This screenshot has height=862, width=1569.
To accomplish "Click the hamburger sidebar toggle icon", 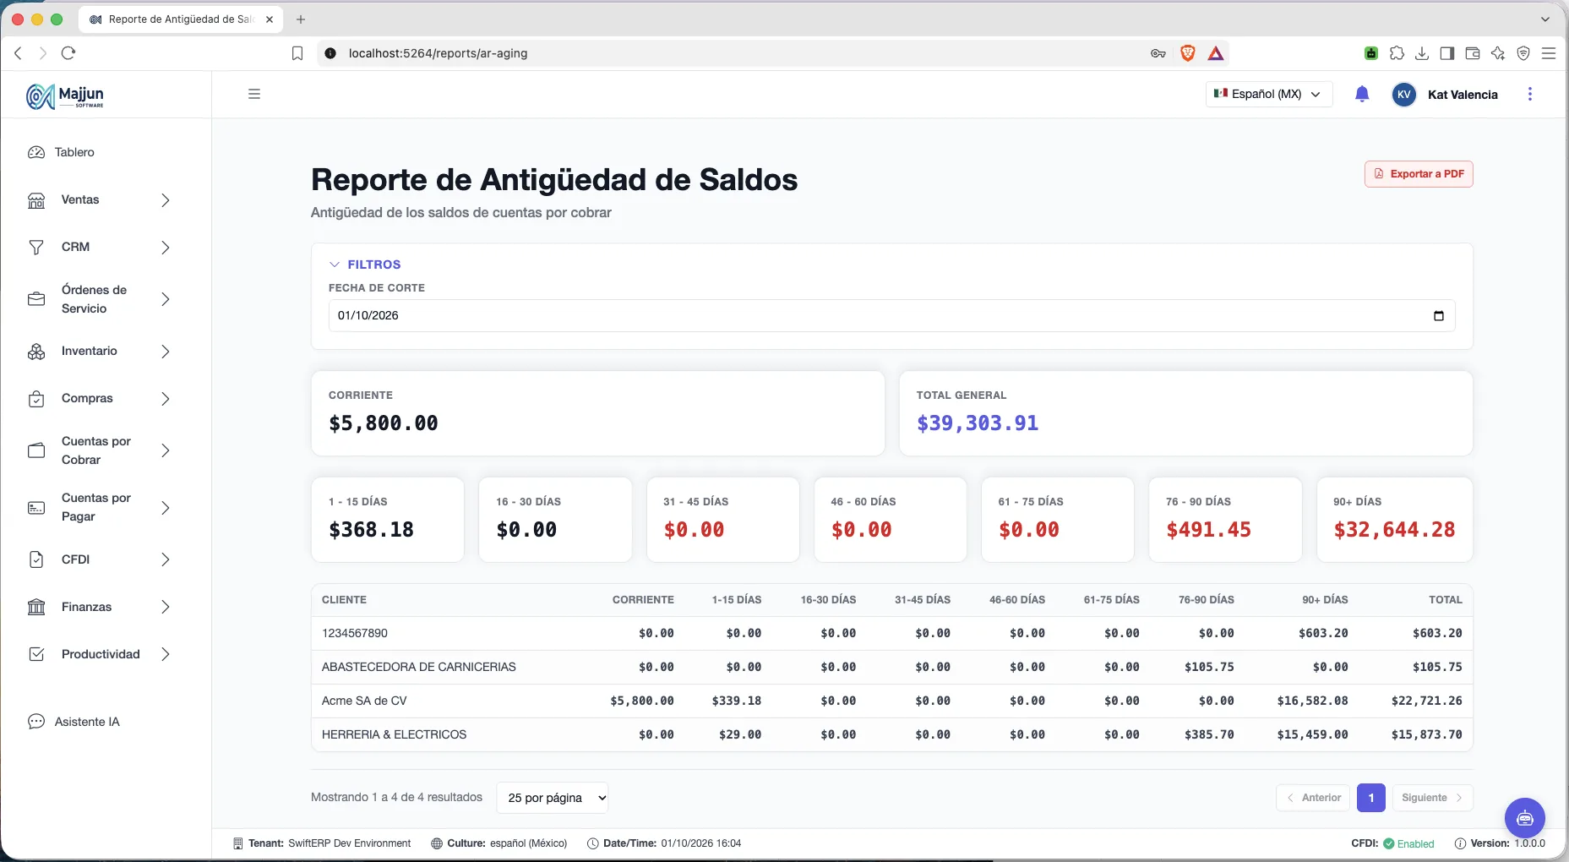I will 254,94.
